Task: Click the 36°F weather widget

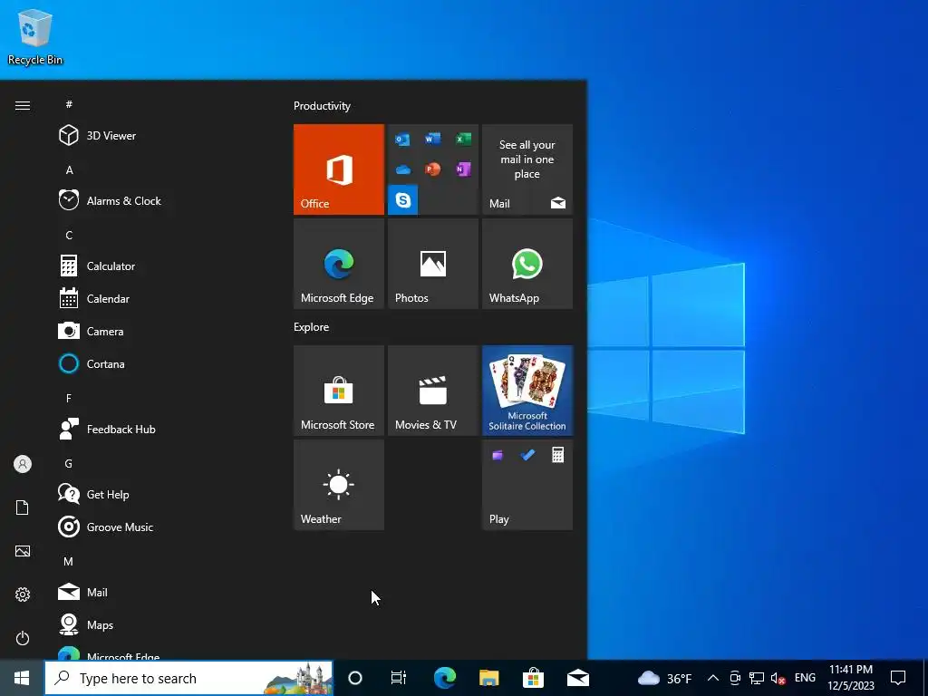Action: [x=664, y=678]
